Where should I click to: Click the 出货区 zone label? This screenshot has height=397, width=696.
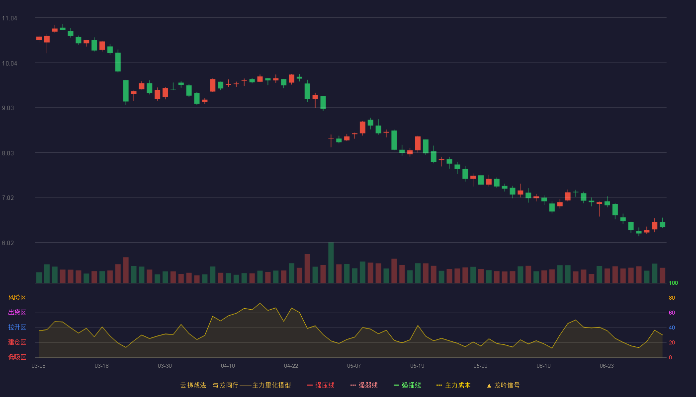click(x=17, y=313)
